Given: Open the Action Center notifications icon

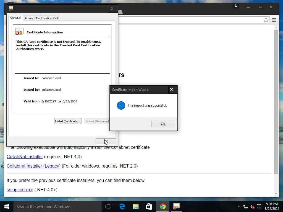Looking at the screenshot, I should pos(259,206).
